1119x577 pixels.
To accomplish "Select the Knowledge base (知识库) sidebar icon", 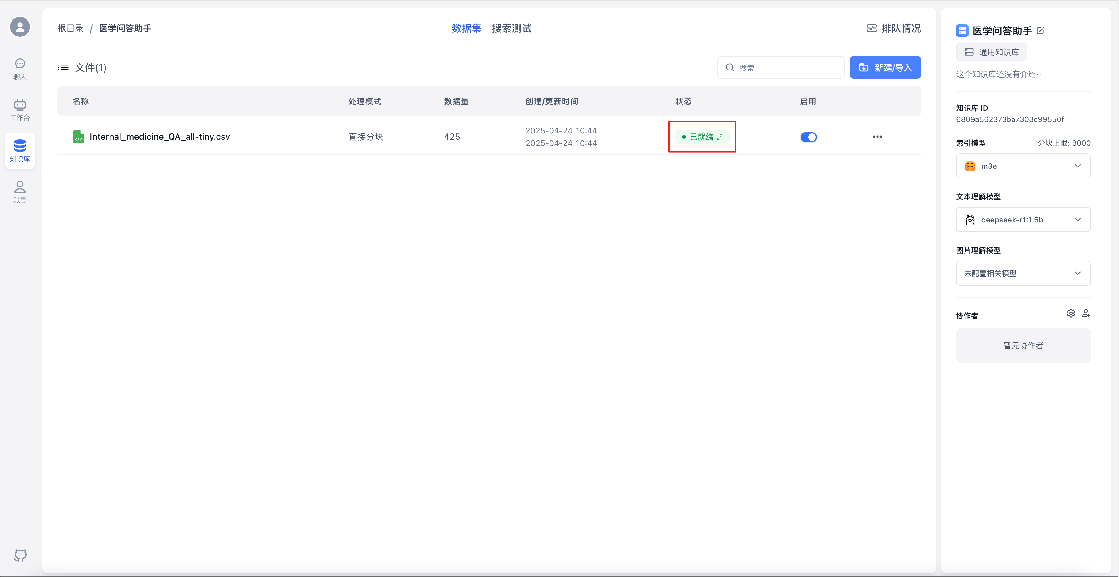I will (x=20, y=151).
